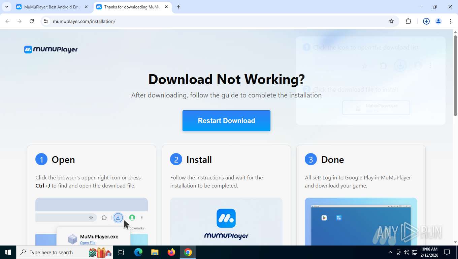The width and height of the screenshot is (458, 259).
Task: Launch Microsoft Edge from the taskbar
Action: [138, 252]
